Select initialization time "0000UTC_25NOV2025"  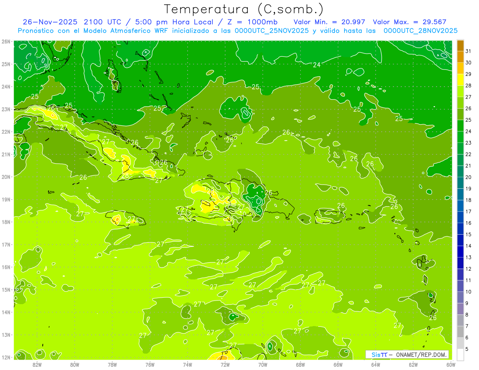pos(272,31)
